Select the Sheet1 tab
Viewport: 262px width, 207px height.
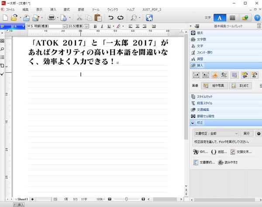21,199
